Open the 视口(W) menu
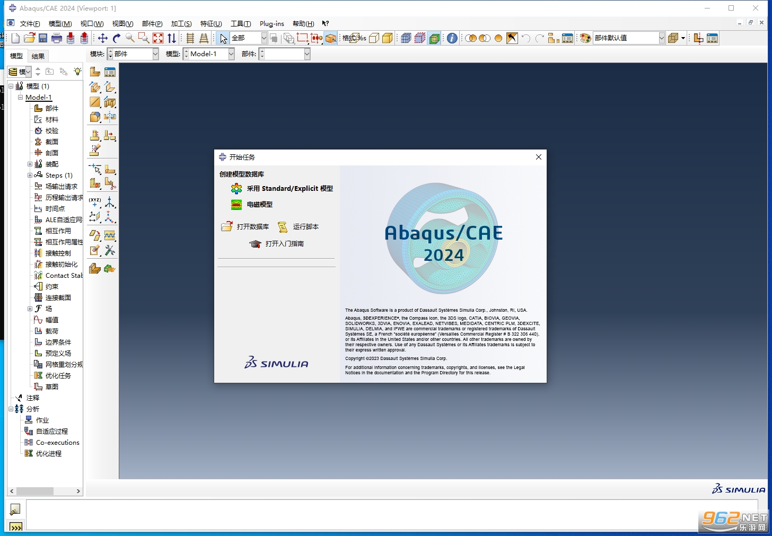Image resolution: width=772 pixels, height=536 pixels. click(92, 24)
